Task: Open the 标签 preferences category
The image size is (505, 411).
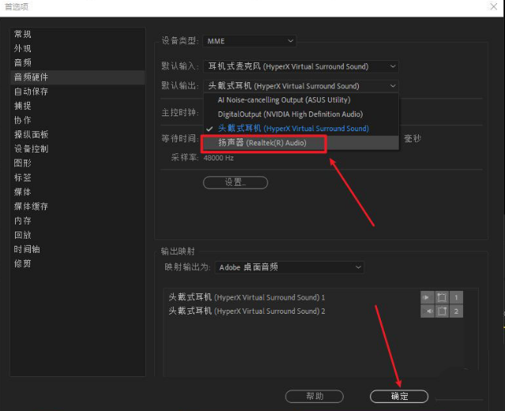Action: pyautogui.click(x=77, y=178)
